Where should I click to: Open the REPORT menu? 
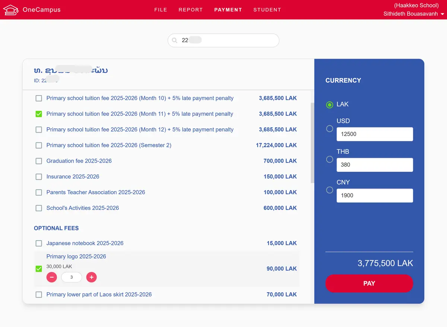pos(191,10)
